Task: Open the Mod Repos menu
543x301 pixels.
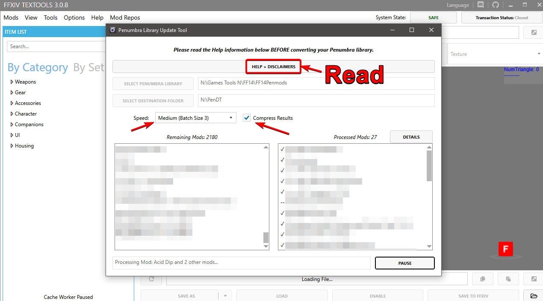Action: [125, 17]
